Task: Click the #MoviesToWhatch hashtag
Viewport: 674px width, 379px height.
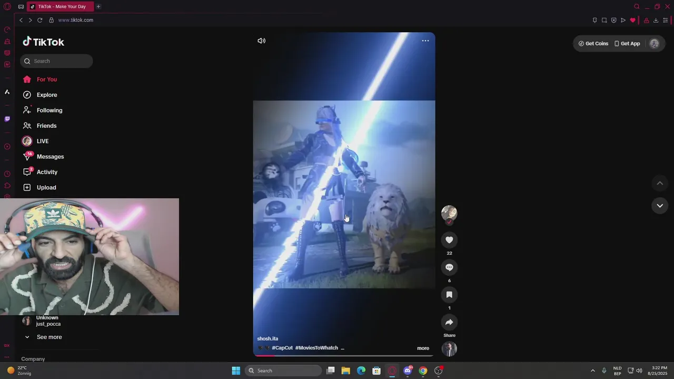Action: (x=316, y=348)
